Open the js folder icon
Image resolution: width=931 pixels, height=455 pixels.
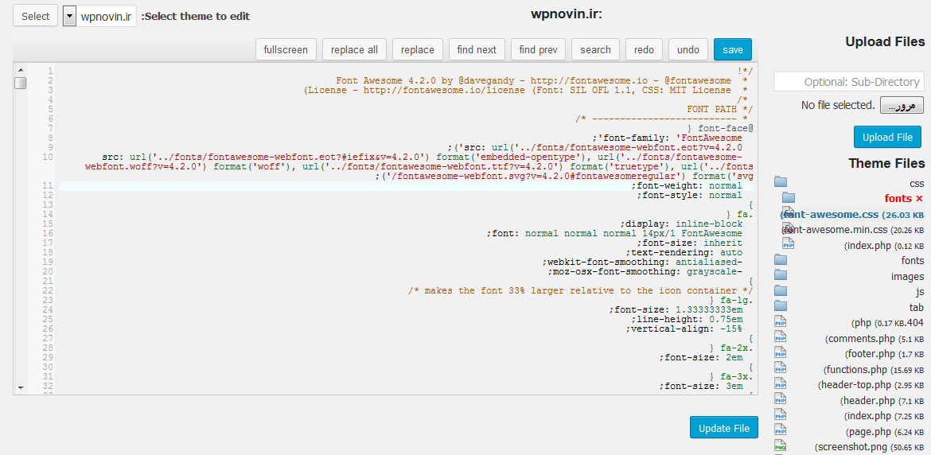click(x=780, y=290)
